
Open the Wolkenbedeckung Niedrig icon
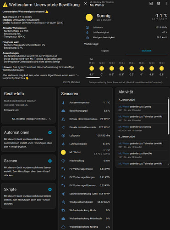63,227
